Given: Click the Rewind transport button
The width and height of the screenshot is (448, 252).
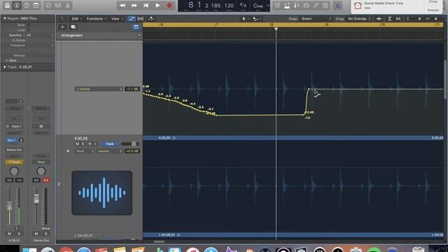Looking at the screenshot, I should pos(122,6).
